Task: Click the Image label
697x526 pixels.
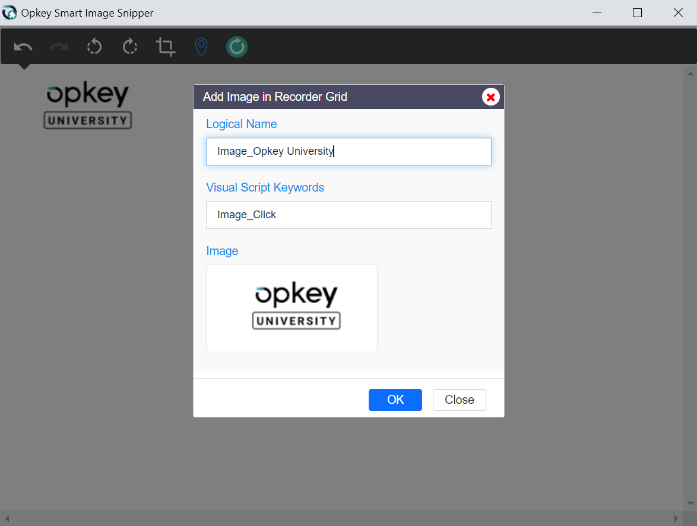Action: 222,251
